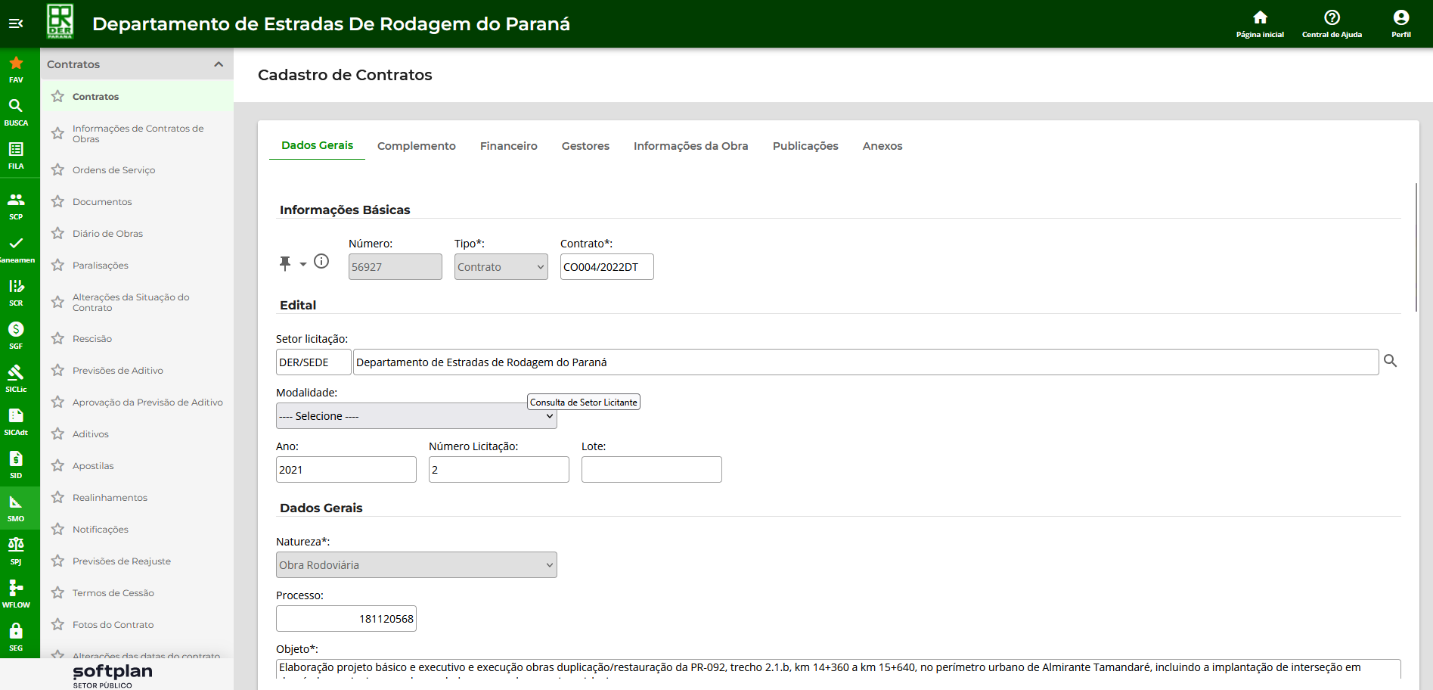The image size is (1433, 690).
Task: Collapse the Contratos menu section
Action: pyautogui.click(x=219, y=64)
